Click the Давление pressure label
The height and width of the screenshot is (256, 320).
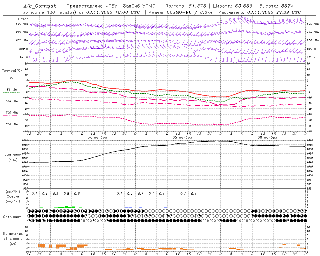point(13,154)
